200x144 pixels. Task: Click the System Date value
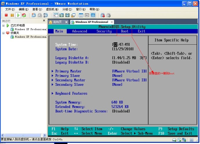[x=123, y=49]
